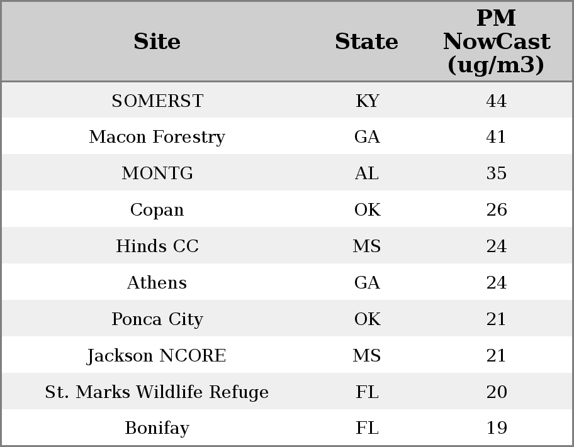Click the Hinds CC site name

pos(157,246)
